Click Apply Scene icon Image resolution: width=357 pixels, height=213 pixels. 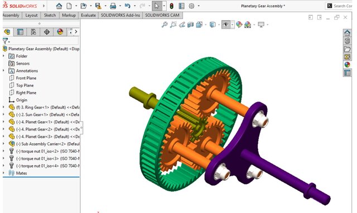click(x=248, y=25)
